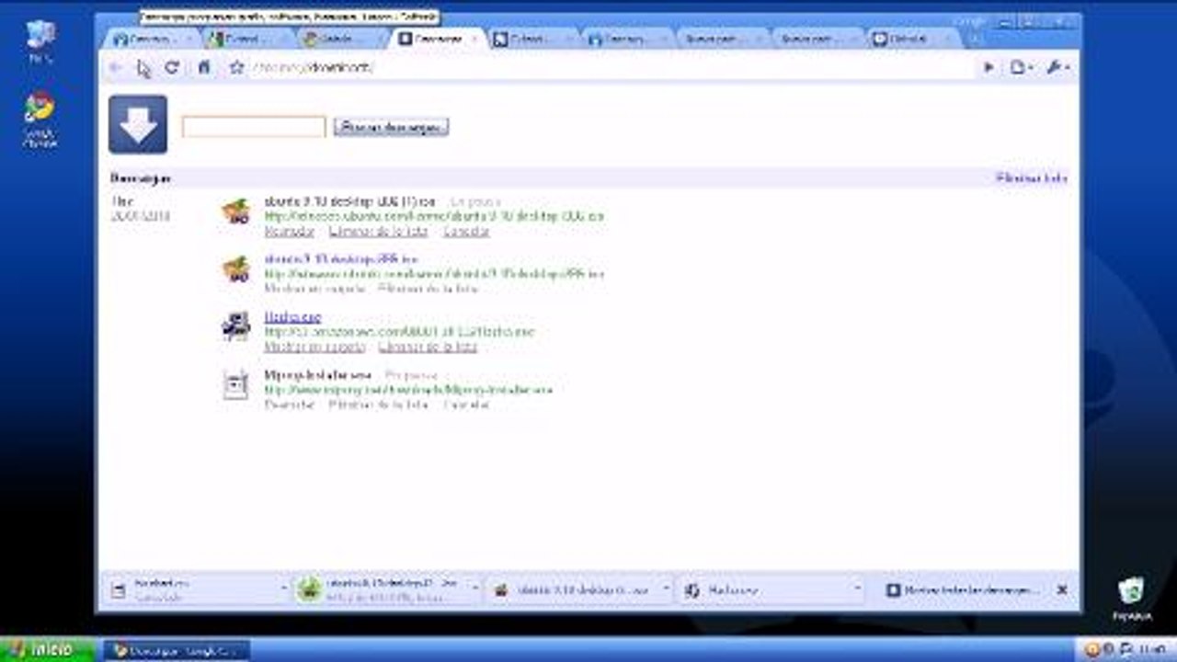Show ubuntu-9.10-desktop-i386.iso in its folder
This screenshot has height=662, width=1177.
[x=314, y=289]
